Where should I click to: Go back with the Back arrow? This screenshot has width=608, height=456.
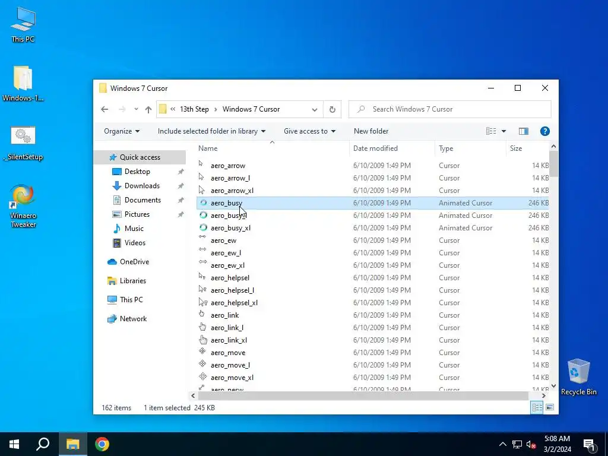click(104, 109)
